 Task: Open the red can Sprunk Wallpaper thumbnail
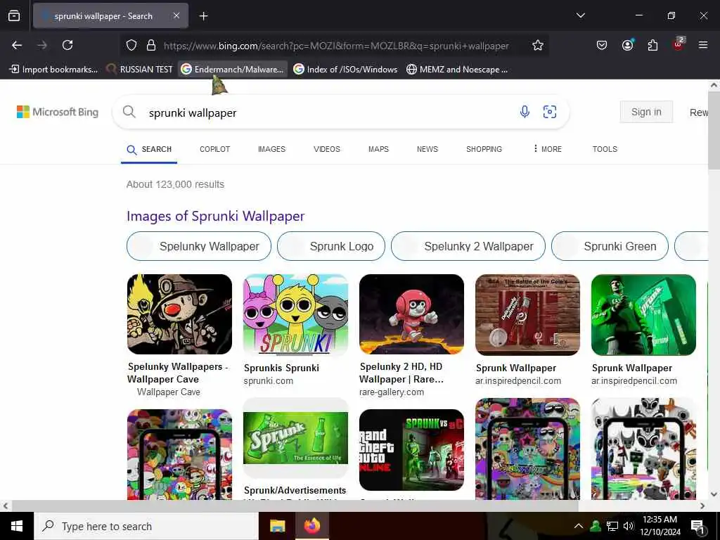527,314
